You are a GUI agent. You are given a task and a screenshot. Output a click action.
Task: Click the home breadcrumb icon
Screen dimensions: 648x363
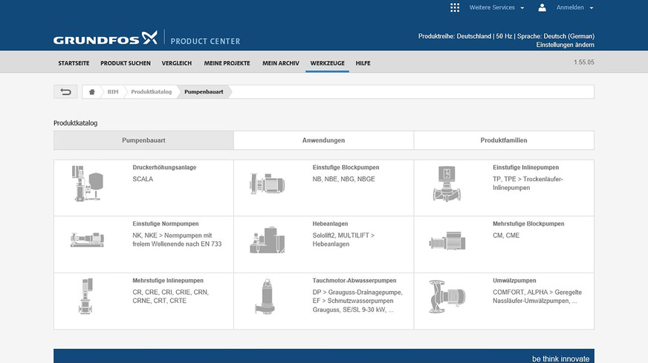tap(91, 92)
